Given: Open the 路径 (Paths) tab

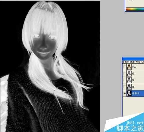Looking at the screenshot, I should [138, 62].
